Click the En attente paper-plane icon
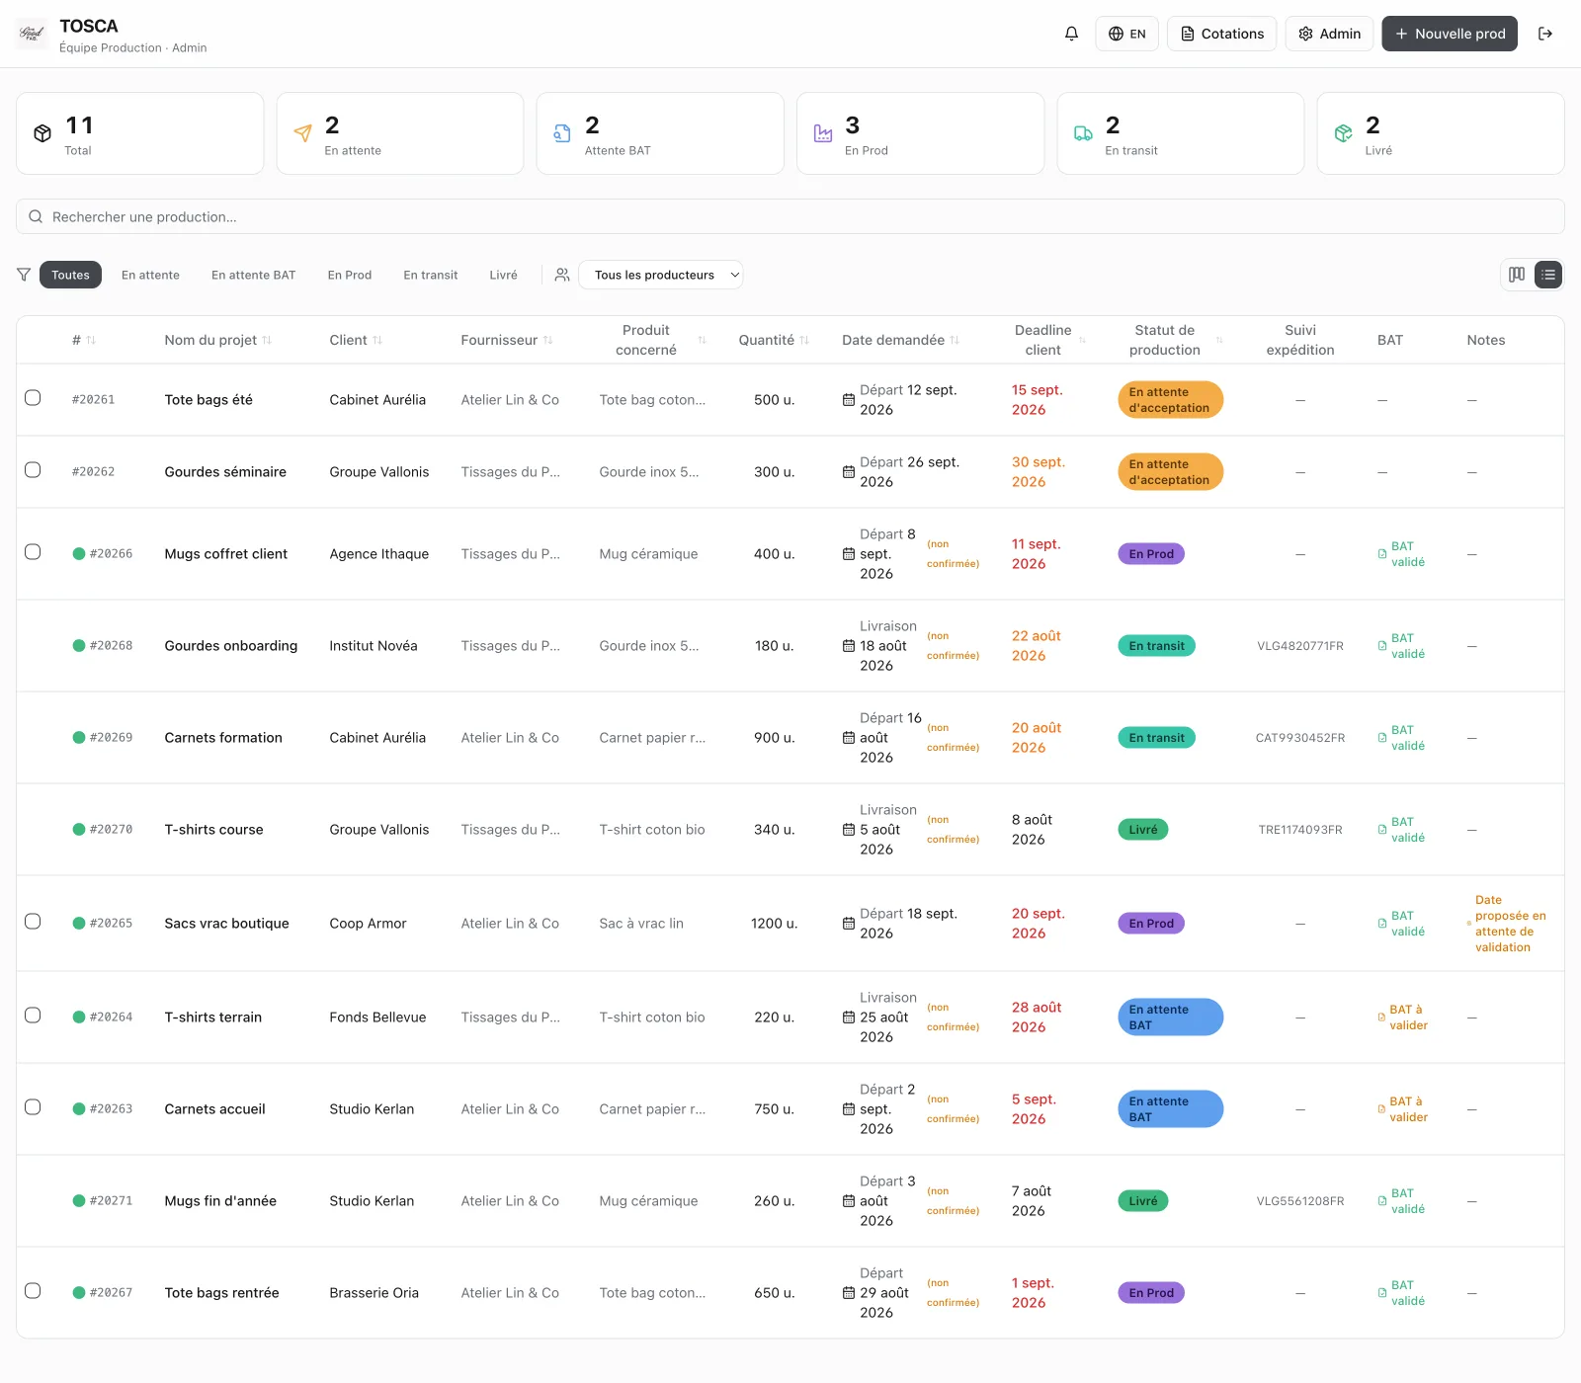 pyautogui.click(x=303, y=133)
